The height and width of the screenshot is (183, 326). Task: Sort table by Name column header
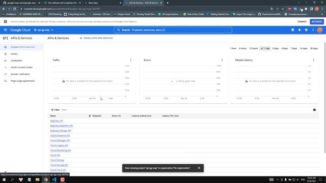pos(53,116)
